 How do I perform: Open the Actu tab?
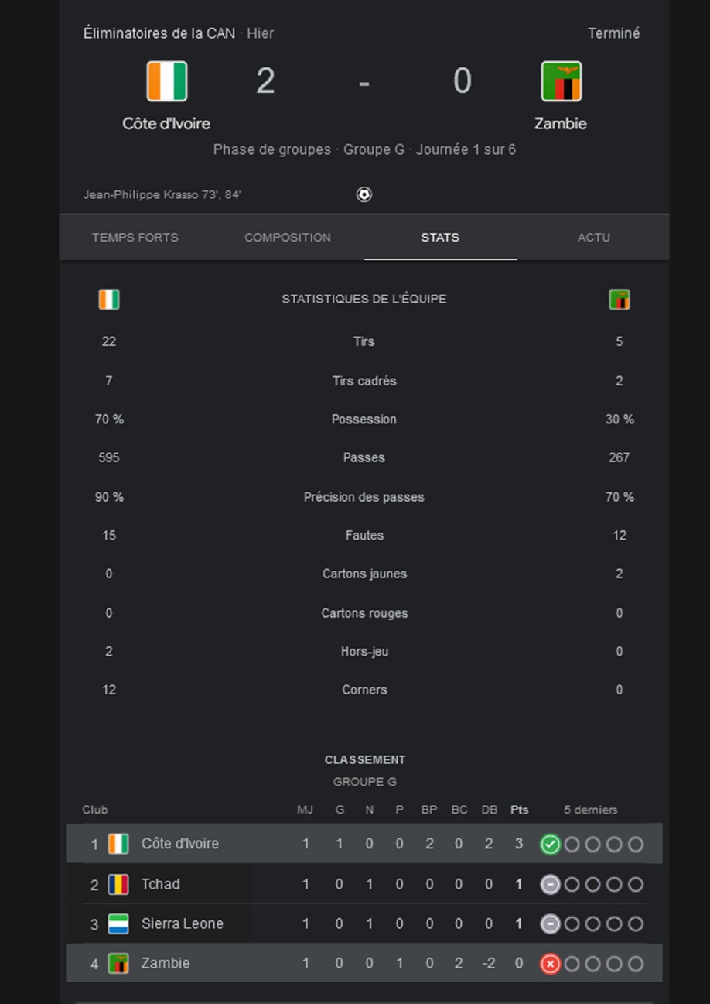point(593,238)
